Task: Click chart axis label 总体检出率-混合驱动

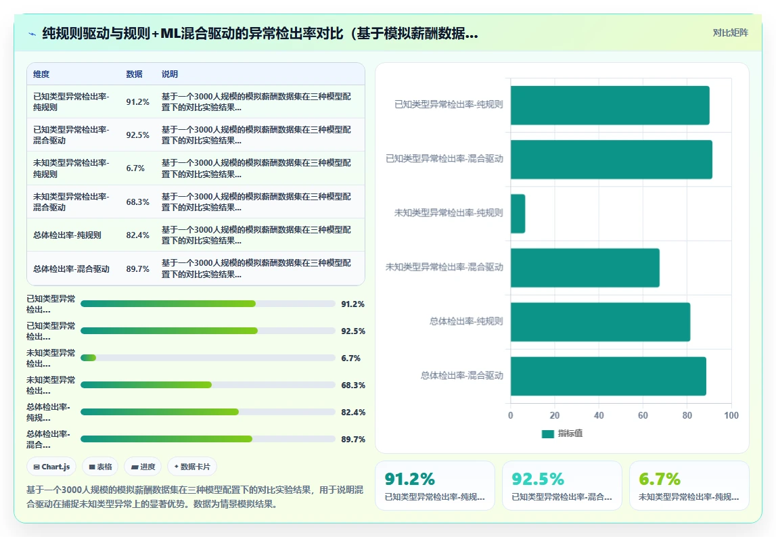Action: [461, 375]
